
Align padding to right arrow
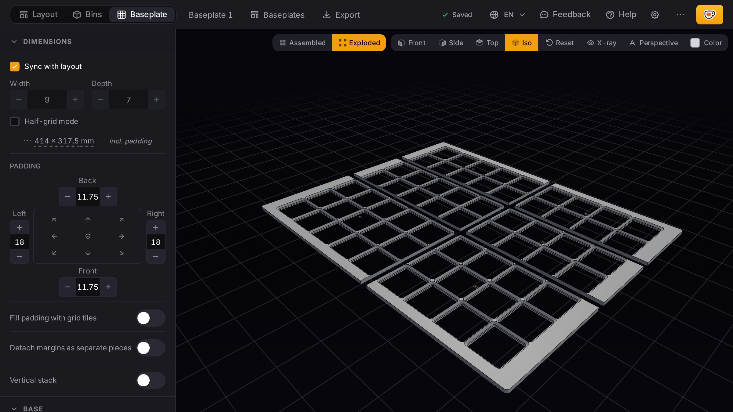point(122,236)
